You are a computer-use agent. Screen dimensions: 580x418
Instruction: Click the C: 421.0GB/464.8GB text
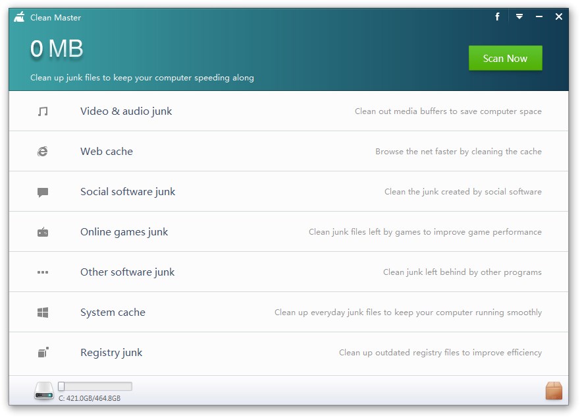coord(90,398)
